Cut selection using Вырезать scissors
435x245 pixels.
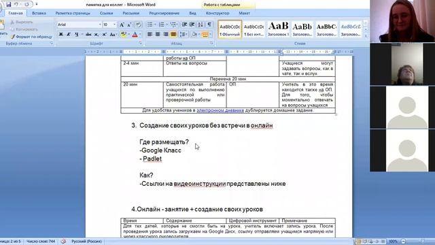(22, 22)
